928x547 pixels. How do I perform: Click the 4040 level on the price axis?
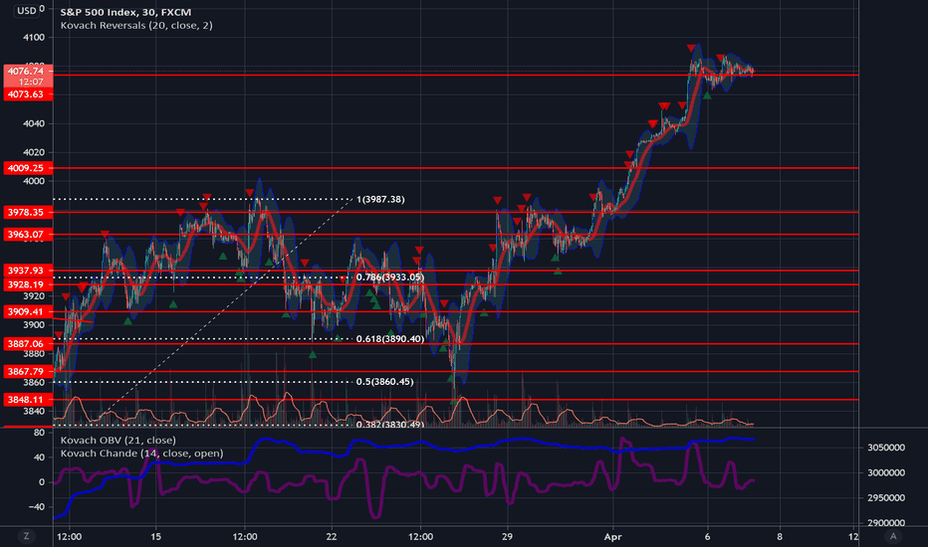pos(34,123)
